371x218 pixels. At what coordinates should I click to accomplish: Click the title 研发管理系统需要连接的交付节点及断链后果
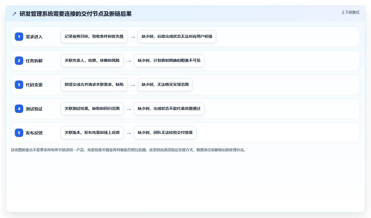coord(76,14)
